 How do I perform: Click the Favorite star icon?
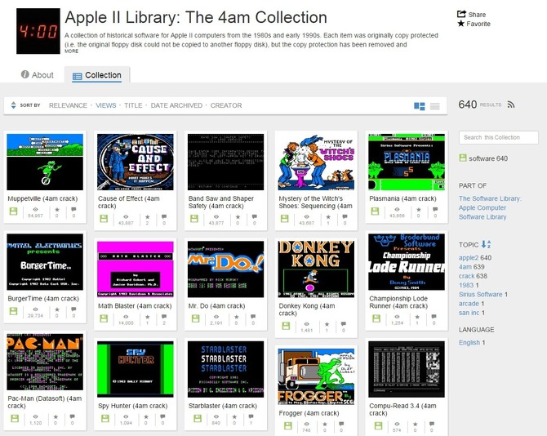(x=460, y=24)
